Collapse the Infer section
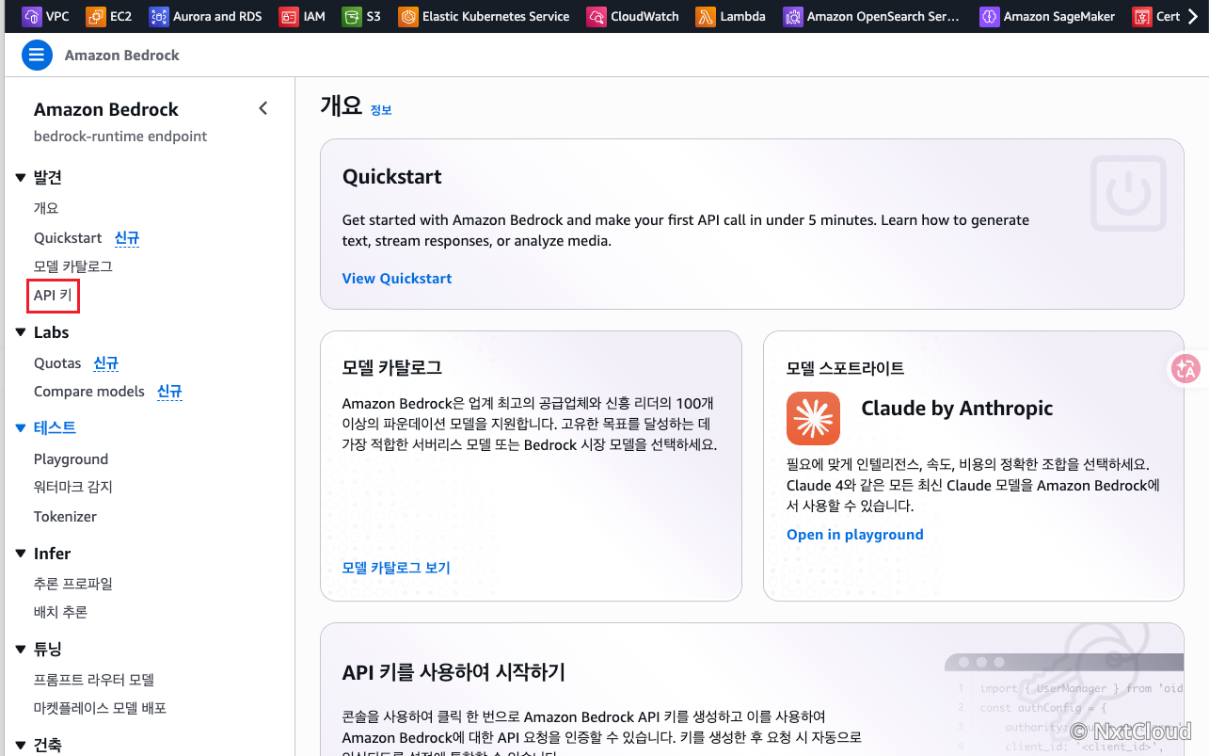The width and height of the screenshot is (1209, 756). pos(21,554)
